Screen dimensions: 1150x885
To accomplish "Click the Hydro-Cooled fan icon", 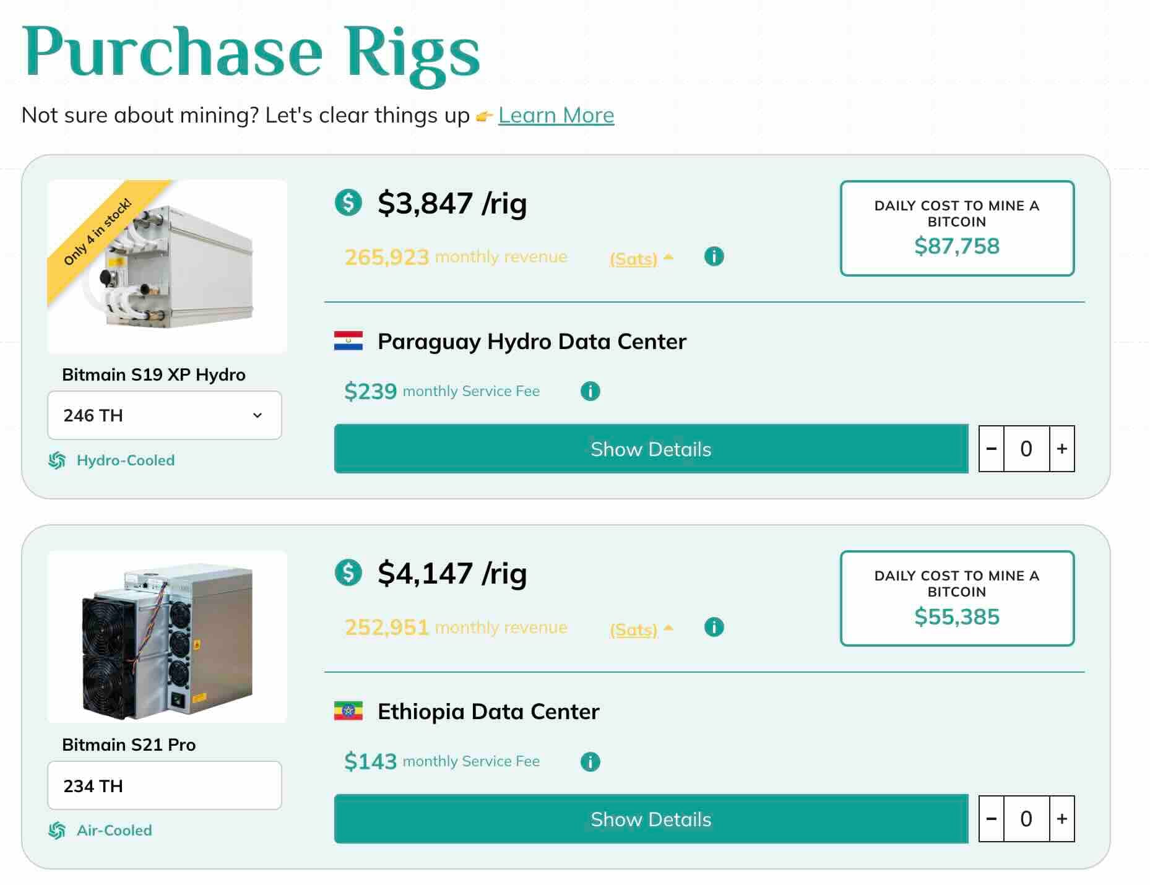I will click(57, 460).
